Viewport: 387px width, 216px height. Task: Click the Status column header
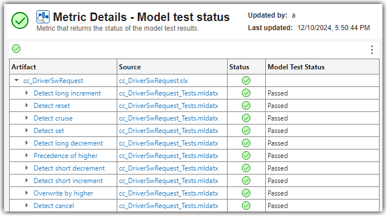pyautogui.click(x=246, y=67)
